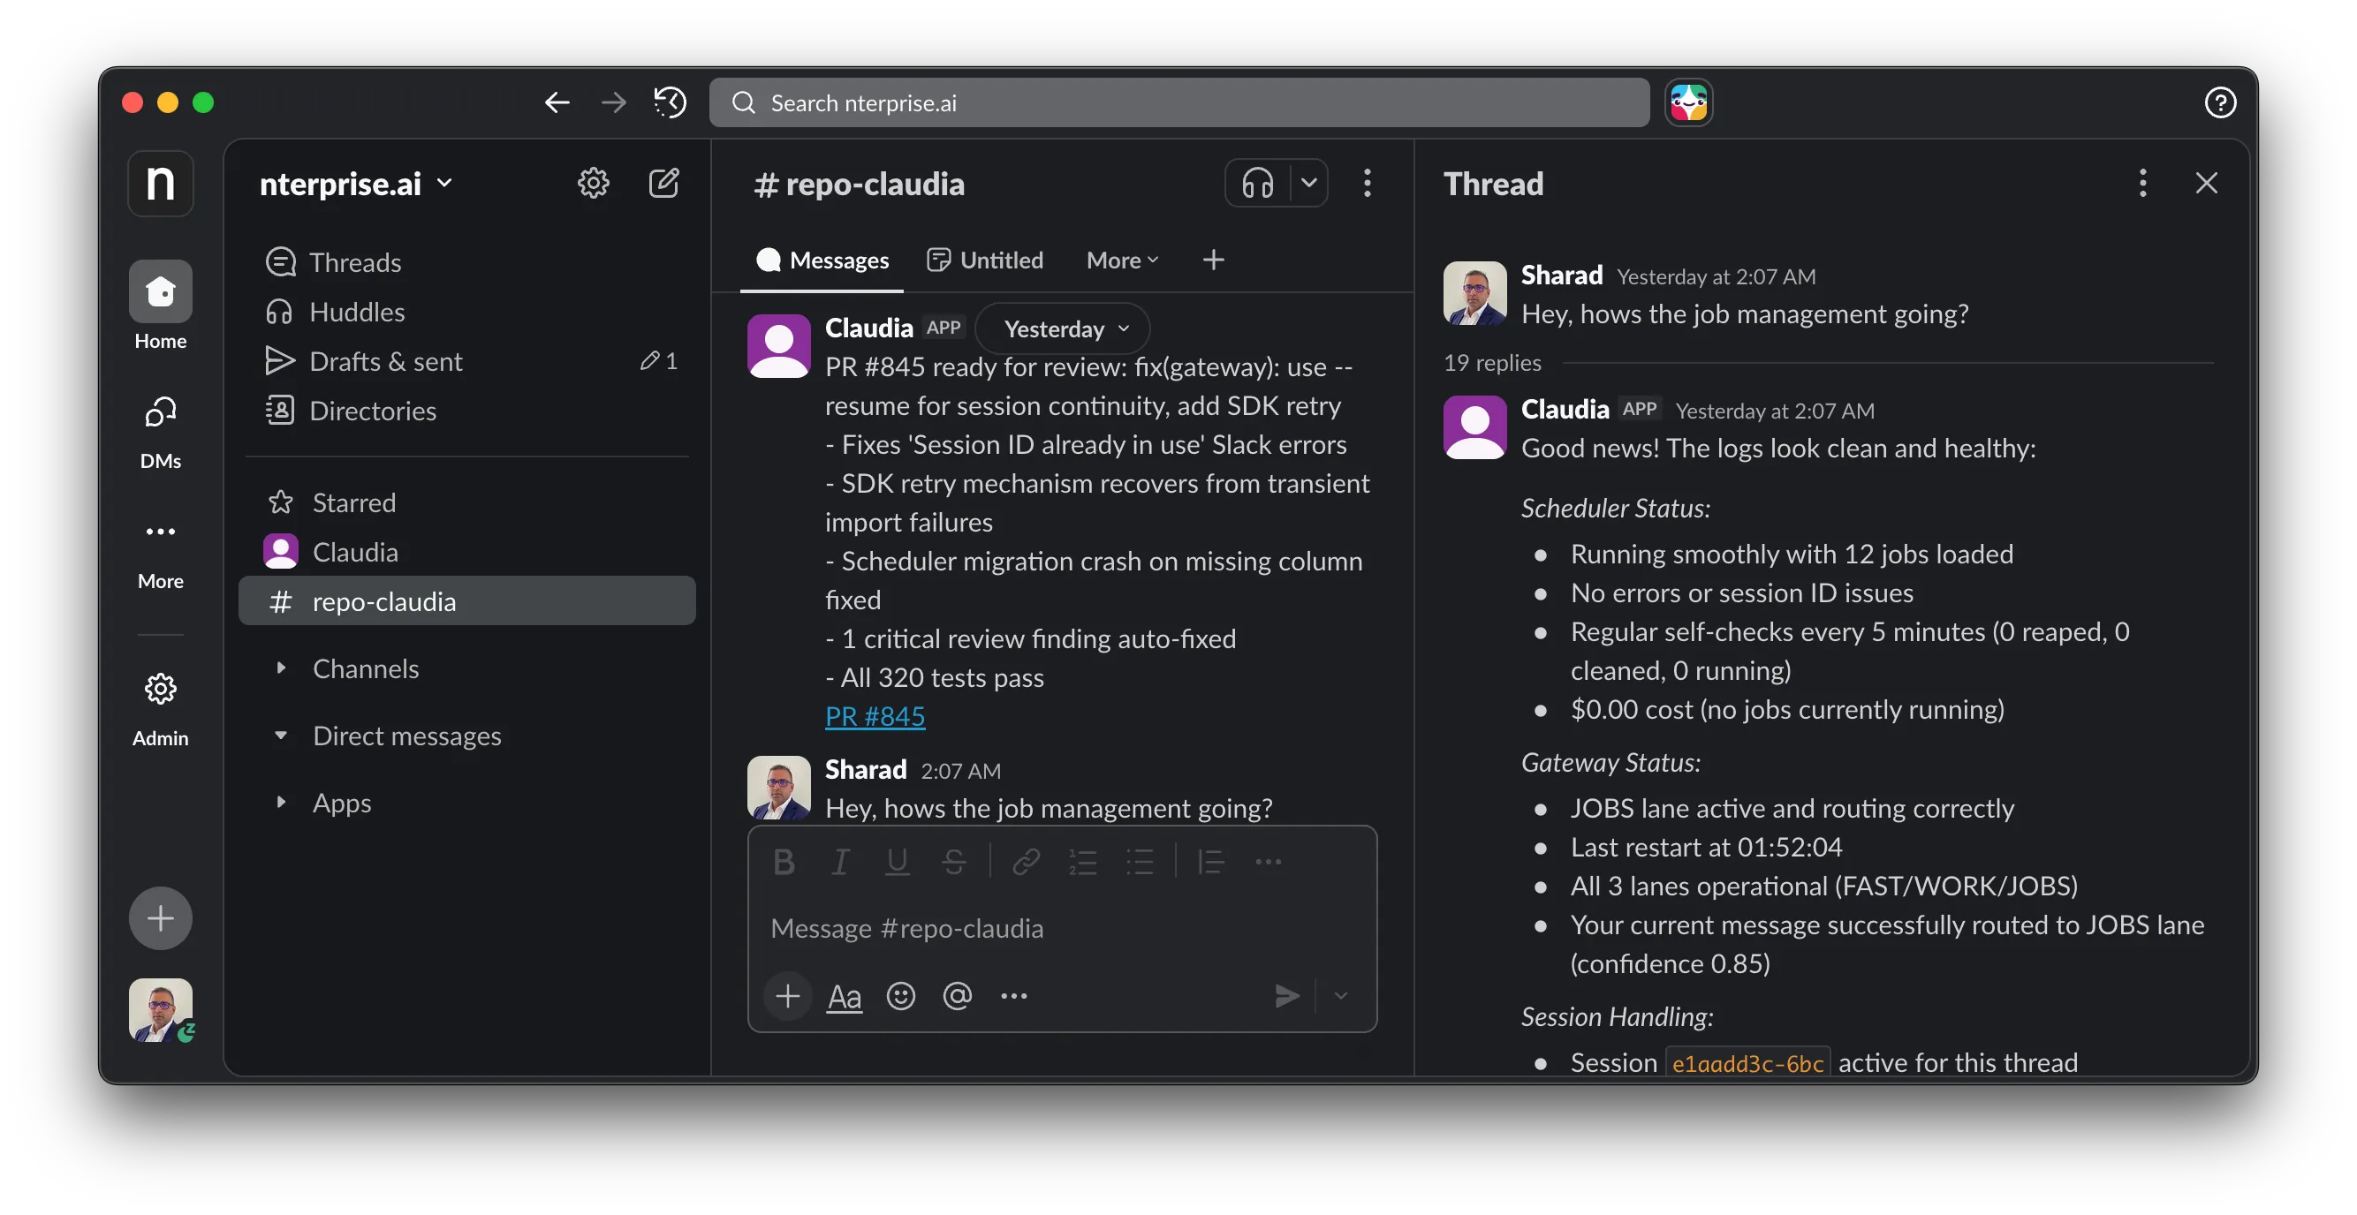
Task: Open the PR #845 link
Action: (x=874, y=717)
